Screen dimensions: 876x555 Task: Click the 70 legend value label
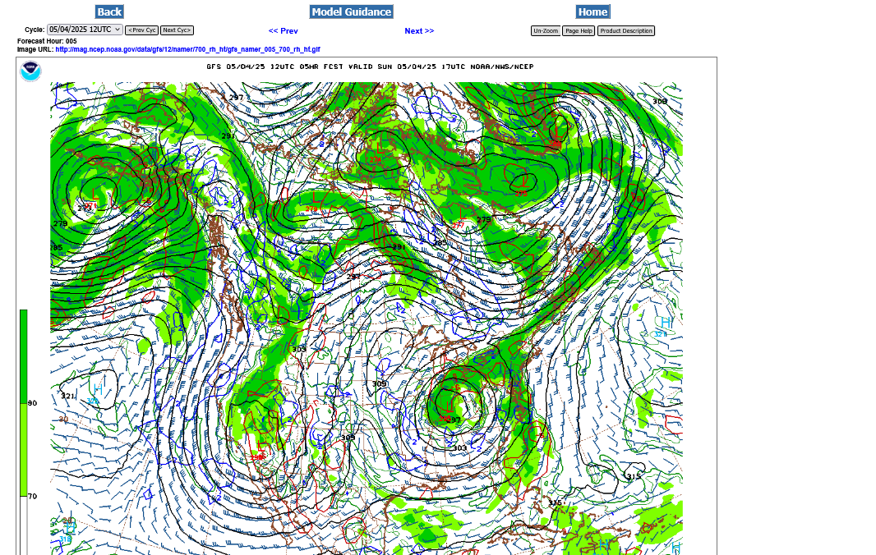point(32,496)
